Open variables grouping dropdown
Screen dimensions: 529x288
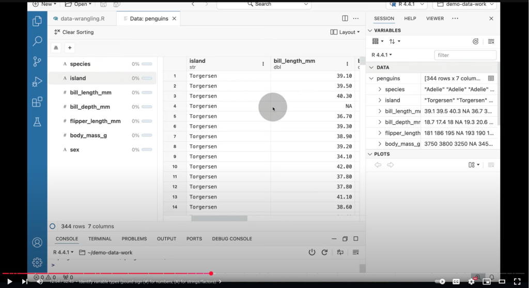click(378, 41)
